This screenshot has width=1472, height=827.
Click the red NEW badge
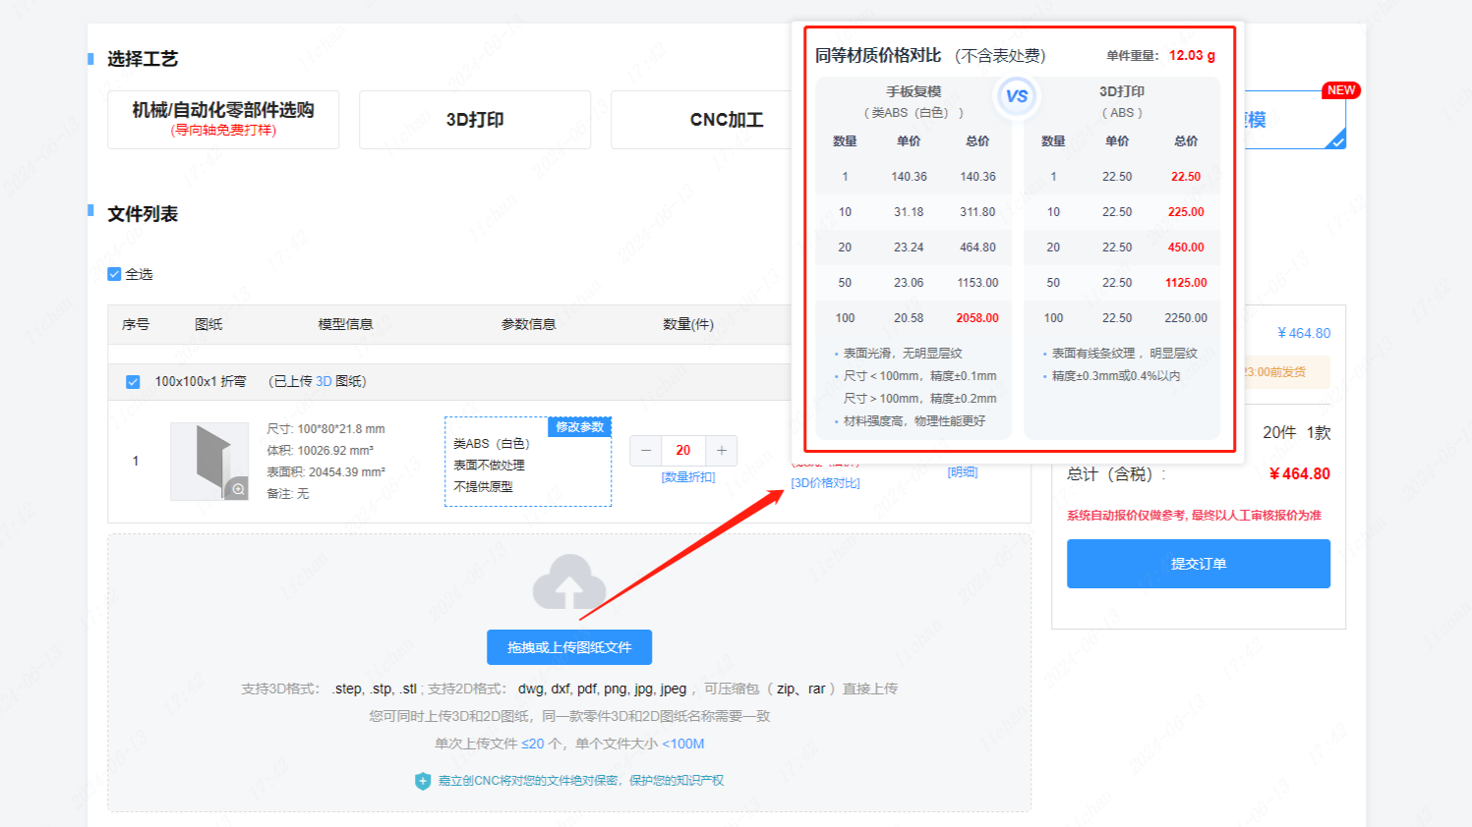pyautogui.click(x=1340, y=90)
